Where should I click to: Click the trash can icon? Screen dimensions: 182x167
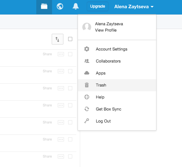click(87, 85)
